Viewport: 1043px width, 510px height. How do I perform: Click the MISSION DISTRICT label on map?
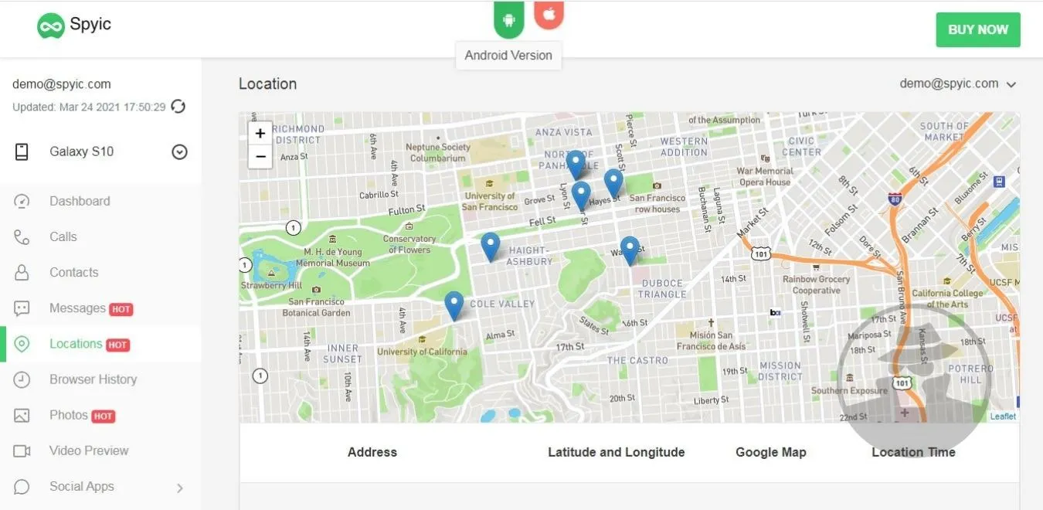click(780, 371)
